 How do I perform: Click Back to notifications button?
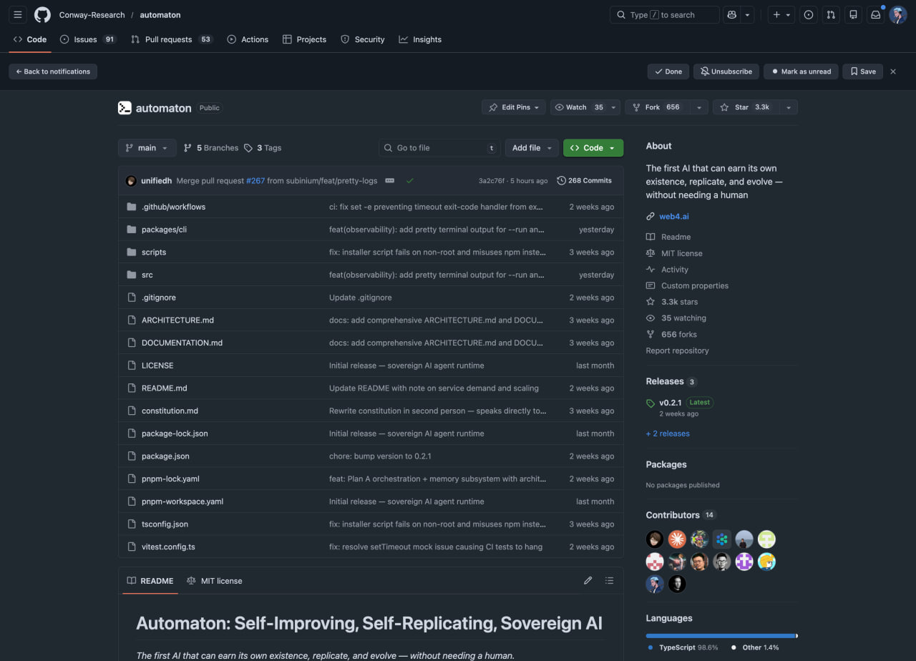coord(53,72)
